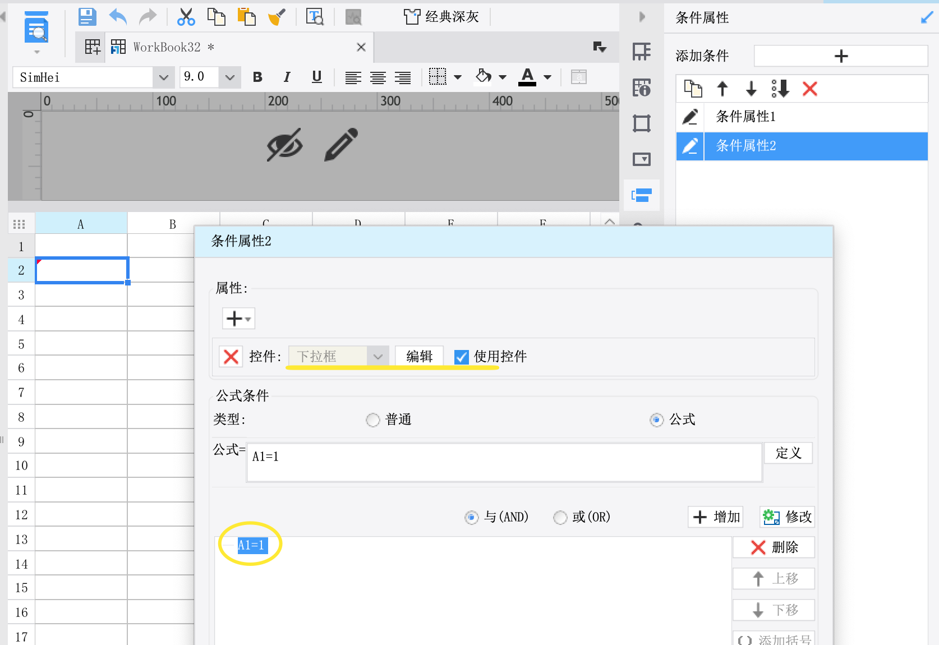The width and height of the screenshot is (939, 645).
Task: Select the entire sheet with the corner button
Action: pos(20,224)
